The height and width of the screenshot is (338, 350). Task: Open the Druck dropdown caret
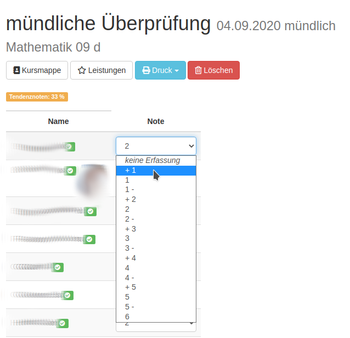(177, 71)
